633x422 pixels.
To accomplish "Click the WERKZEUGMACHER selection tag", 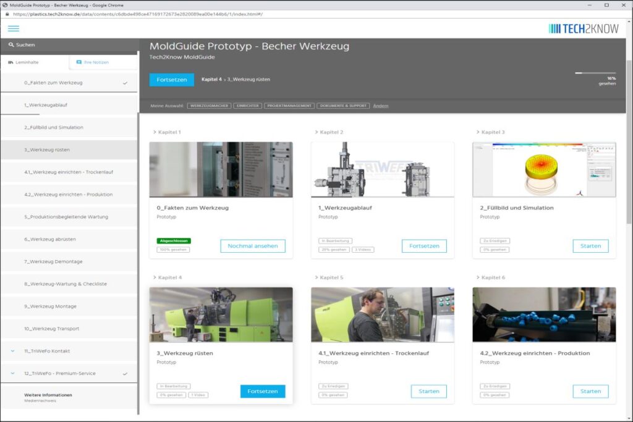I will click(x=209, y=106).
